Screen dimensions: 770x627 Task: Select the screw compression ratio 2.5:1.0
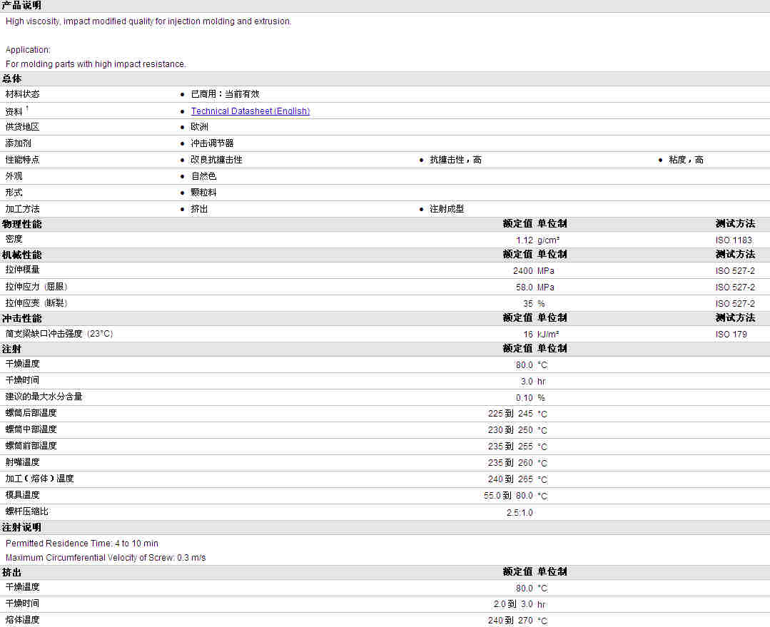(519, 512)
